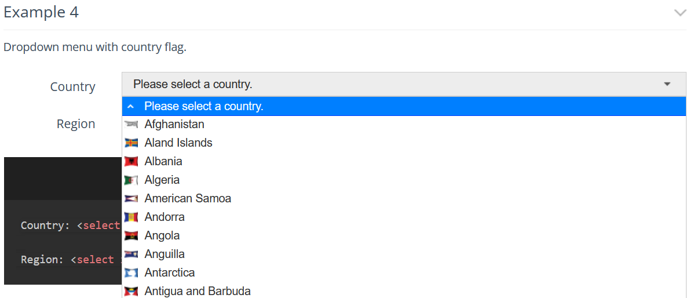Choose Andorra in country list
This screenshot has width=690, height=298.
(404, 217)
